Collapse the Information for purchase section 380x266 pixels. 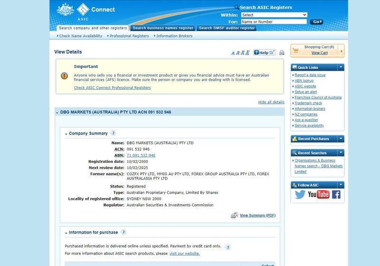(x=66, y=233)
